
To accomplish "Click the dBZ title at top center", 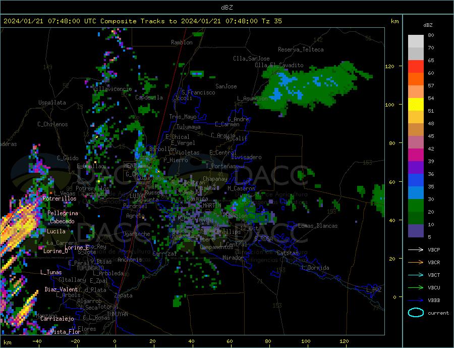I will pyautogui.click(x=226, y=8).
